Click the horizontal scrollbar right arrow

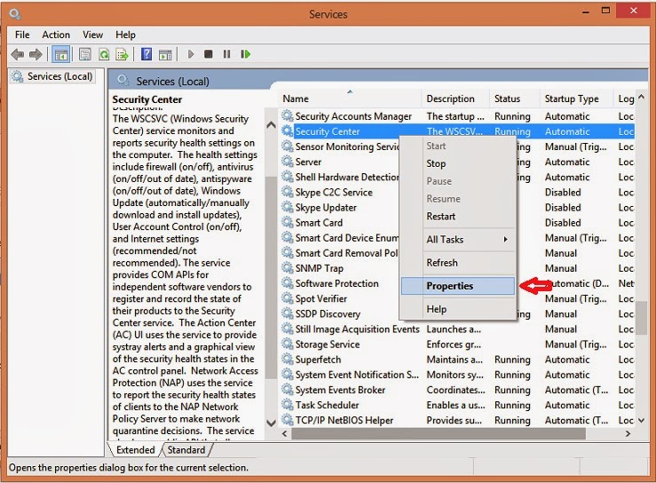click(628, 433)
